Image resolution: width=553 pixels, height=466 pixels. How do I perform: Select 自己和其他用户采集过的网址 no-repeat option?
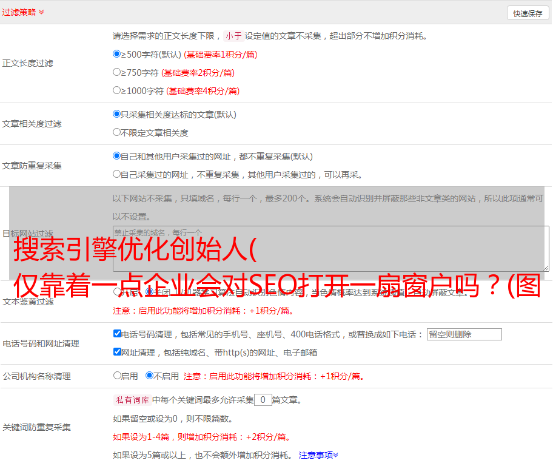click(x=116, y=156)
